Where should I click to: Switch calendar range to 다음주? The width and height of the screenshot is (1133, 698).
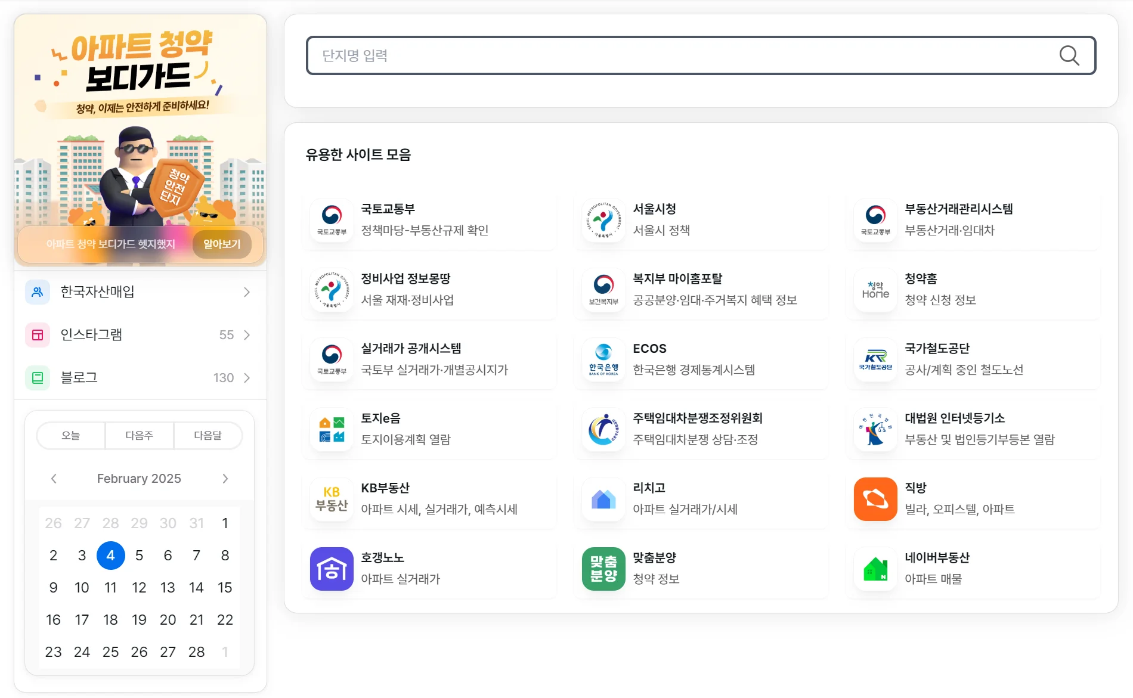(139, 436)
